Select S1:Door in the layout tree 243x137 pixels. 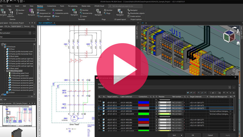coord(12,92)
